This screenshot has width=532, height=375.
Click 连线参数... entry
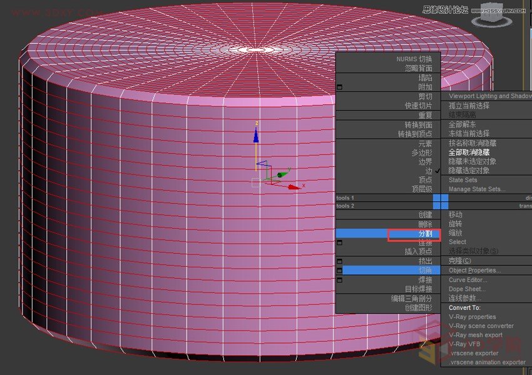point(464,298)
